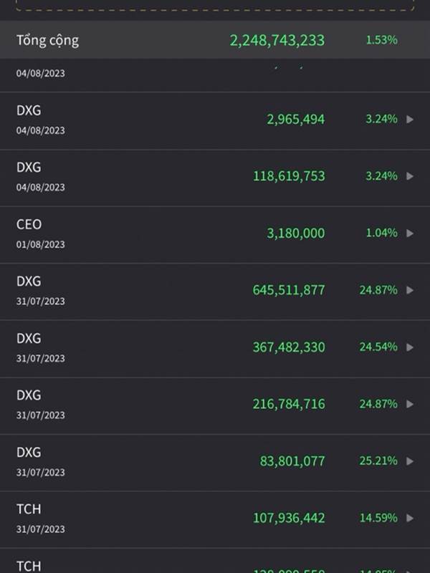Click the Tổng cộng total label
Screen dimensions: 430x573
pos(47,40)
